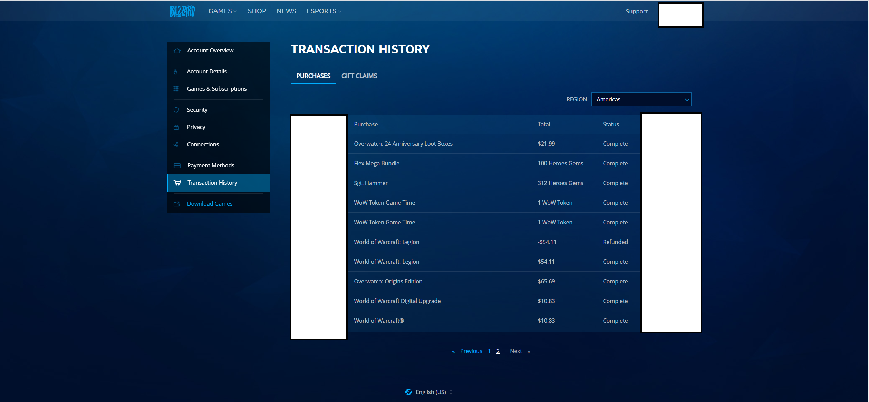This screenshot has width=869, height=402.
Task: Open the Region Americas dropdown
Action: (x=641, y=99)
